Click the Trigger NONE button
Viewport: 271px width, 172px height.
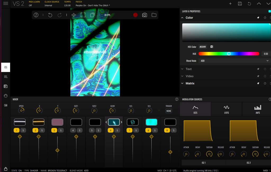tap(169, 111)
